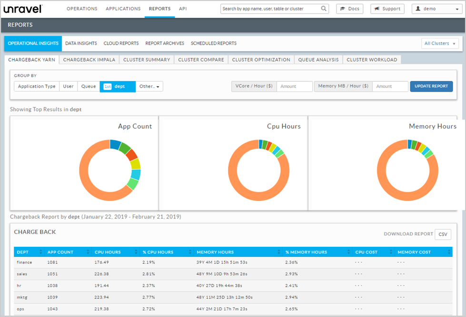This screenshot has width=466, height=317.
Task: Click the user icon next to demo
Action: click(418, 8)
